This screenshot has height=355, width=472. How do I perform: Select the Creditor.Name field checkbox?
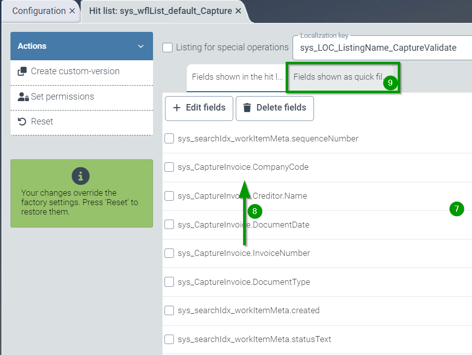[169, 196]
